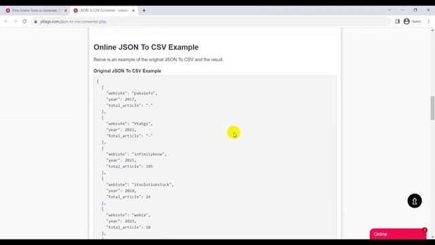Click the "total_article": 105 line
This screenshot has height=245, width=435.
pos(130,166)
